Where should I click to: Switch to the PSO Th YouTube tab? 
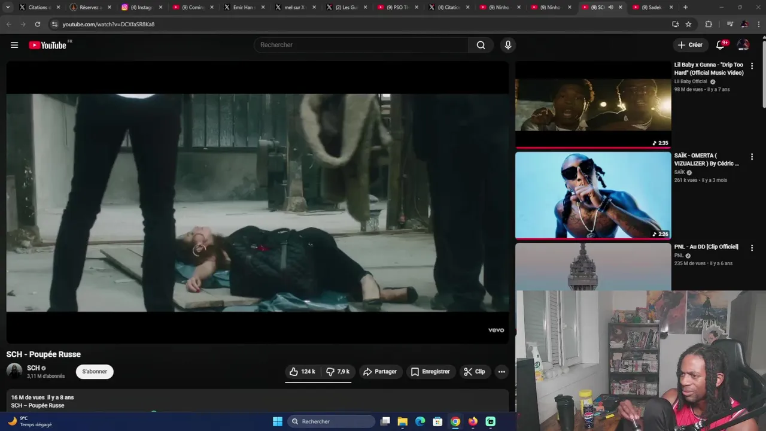pyautogui.click(x=396, y=7)
